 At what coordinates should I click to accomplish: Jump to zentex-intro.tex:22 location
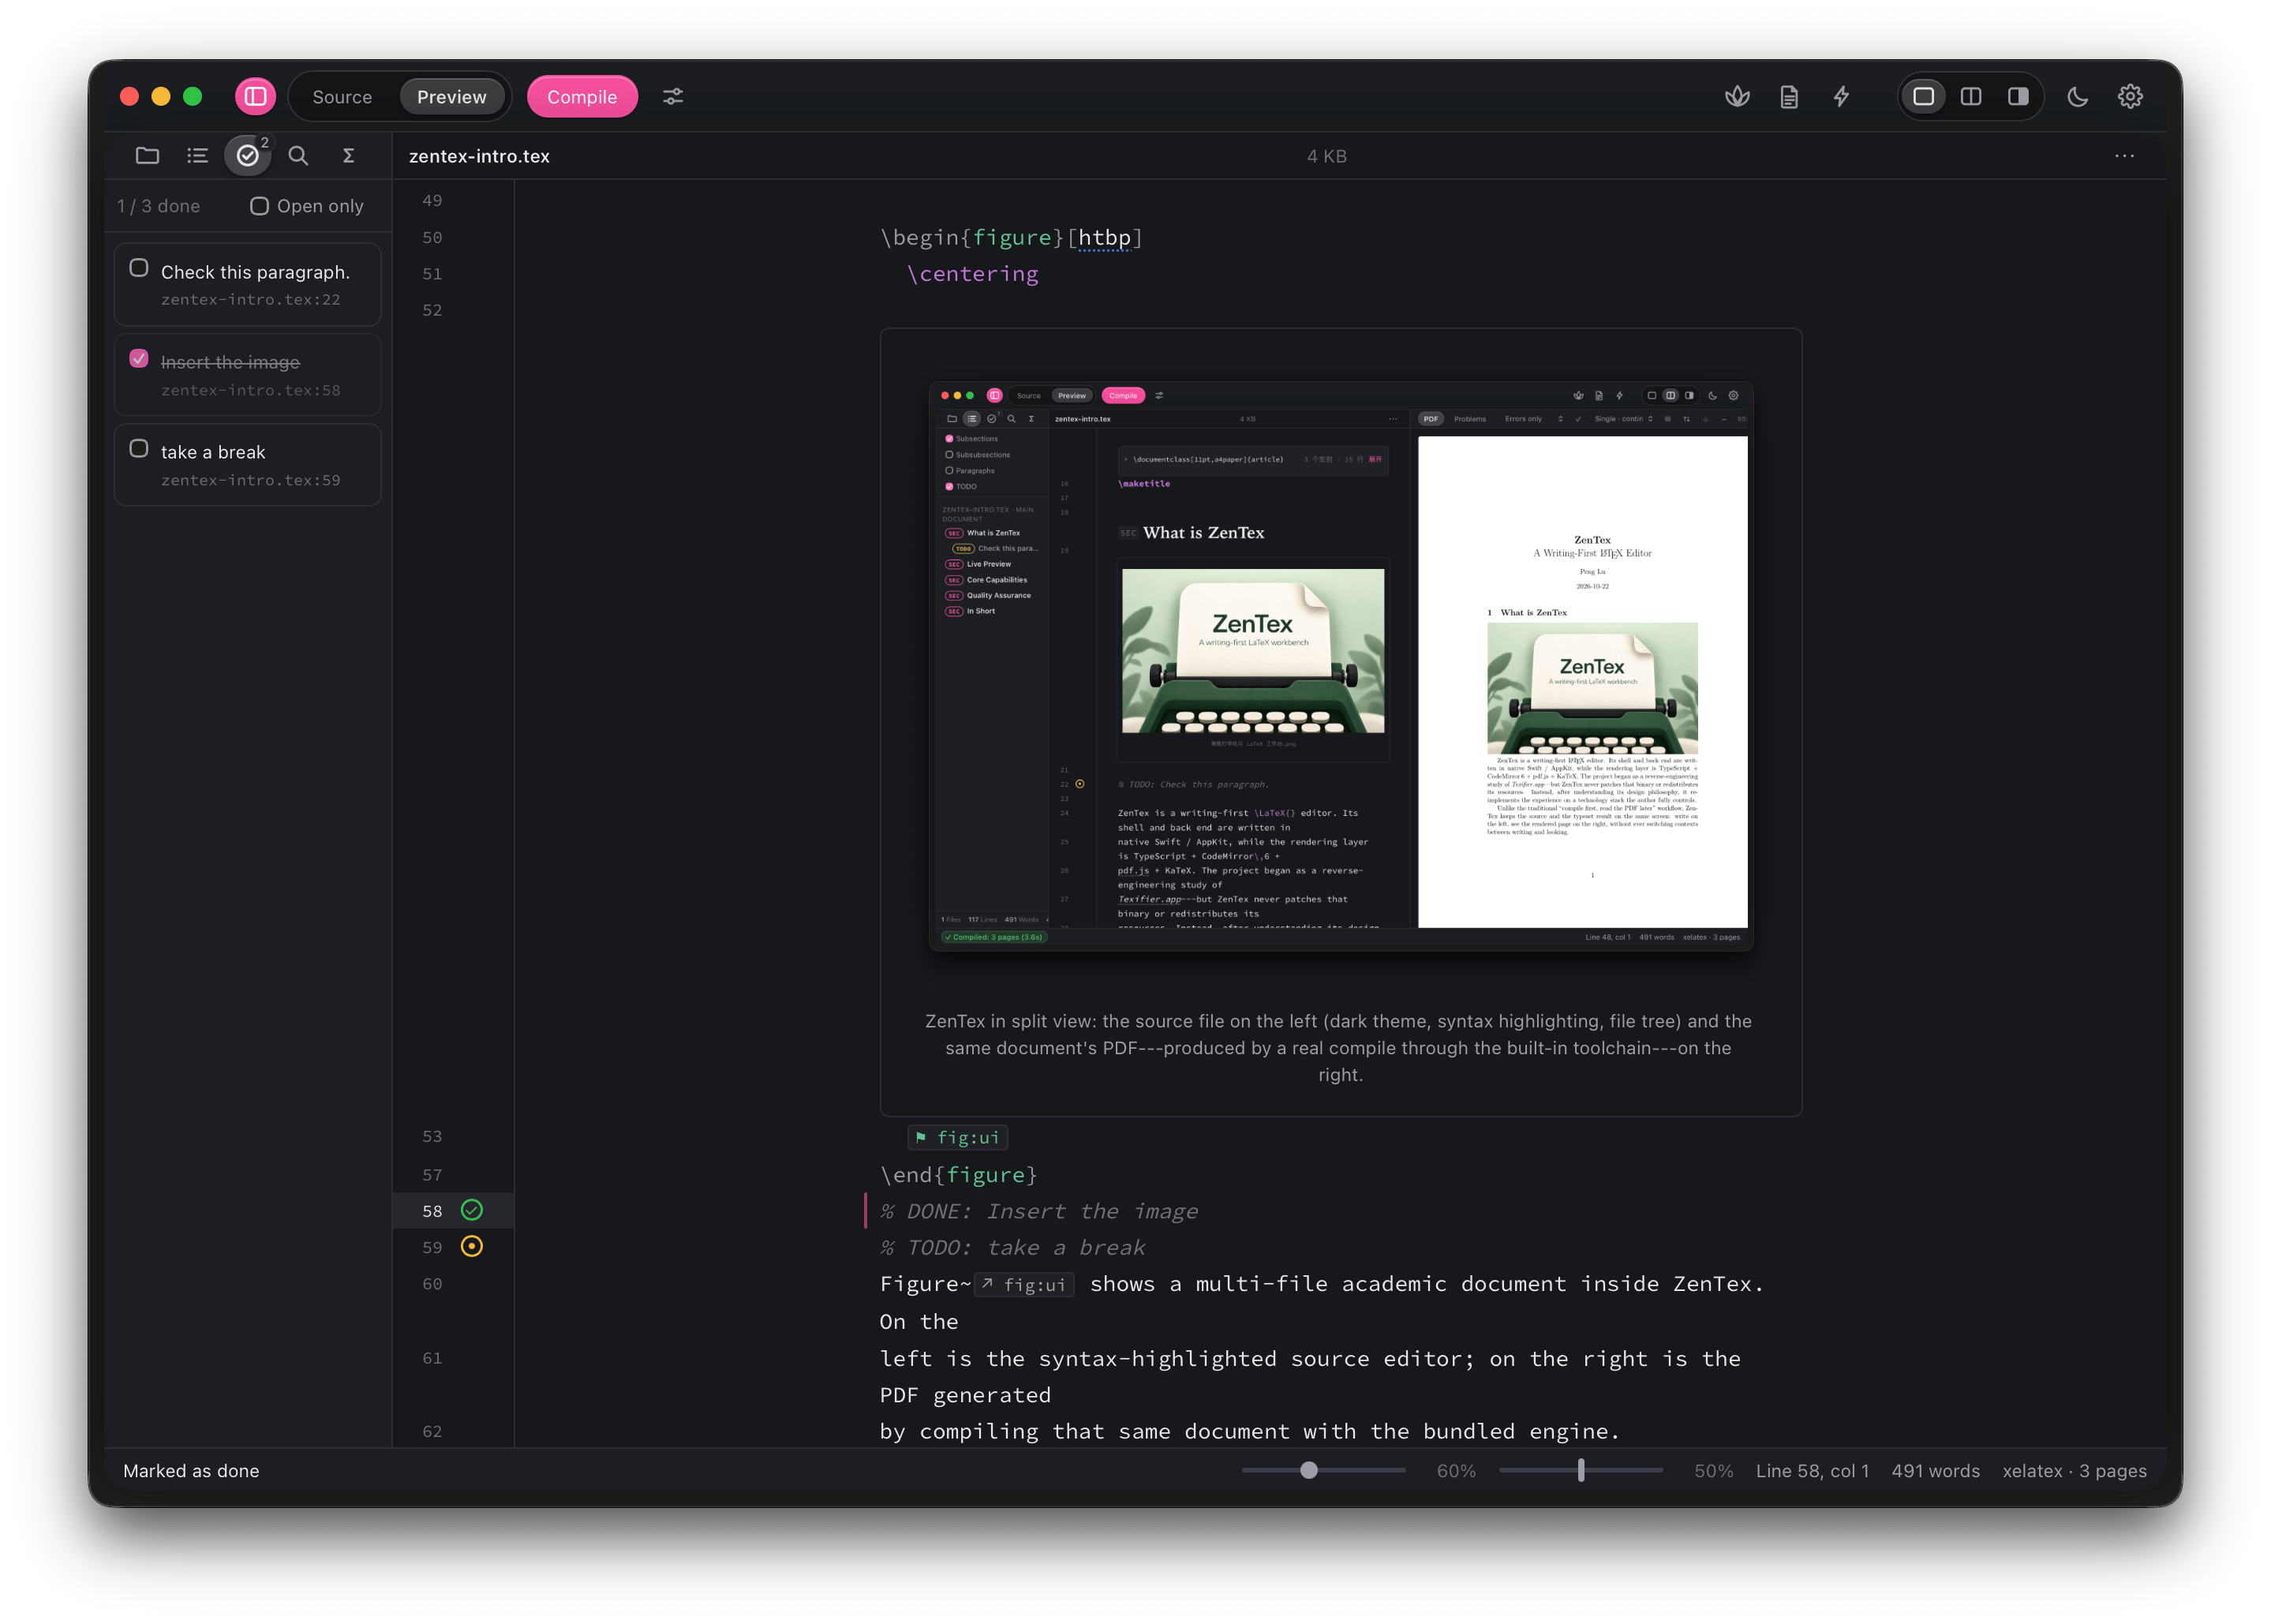click(x=250, y=300)
